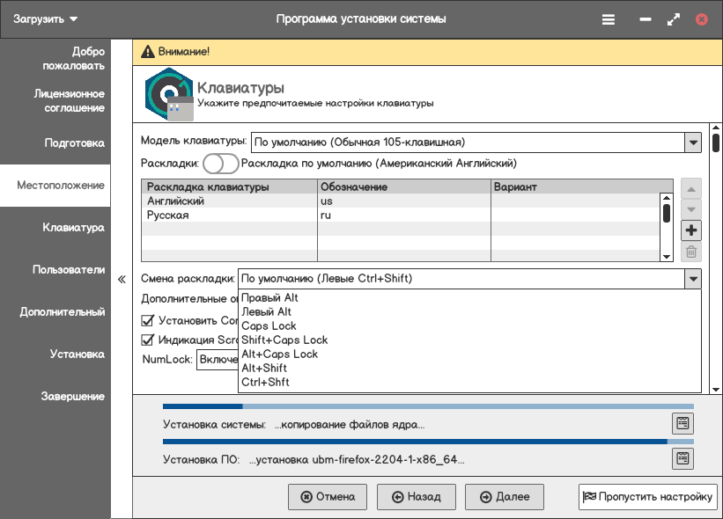The width and height of the screenshot is (723, 519).
Task: Collapse the layout switching combo box arrow
Action: [x=693, y=279]
